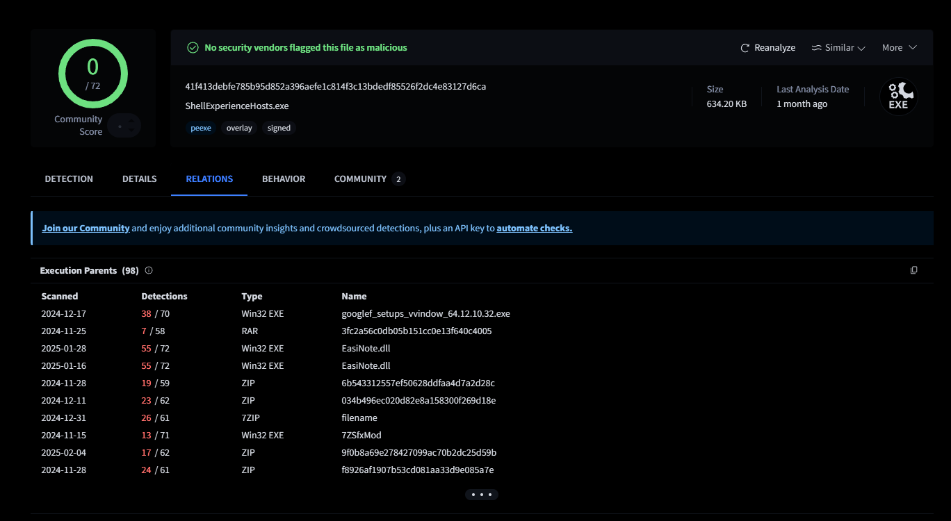Click the Reanalyze button
The height and width of the screenshot is (521, 951).
click(767, 48)
